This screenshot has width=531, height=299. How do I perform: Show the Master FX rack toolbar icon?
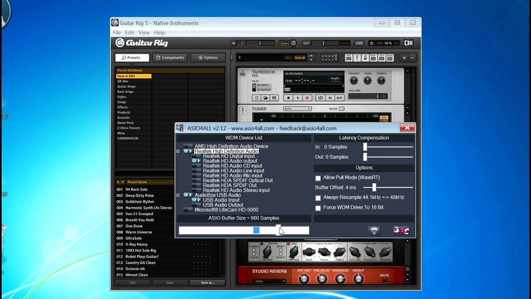[x=390, y=57]
